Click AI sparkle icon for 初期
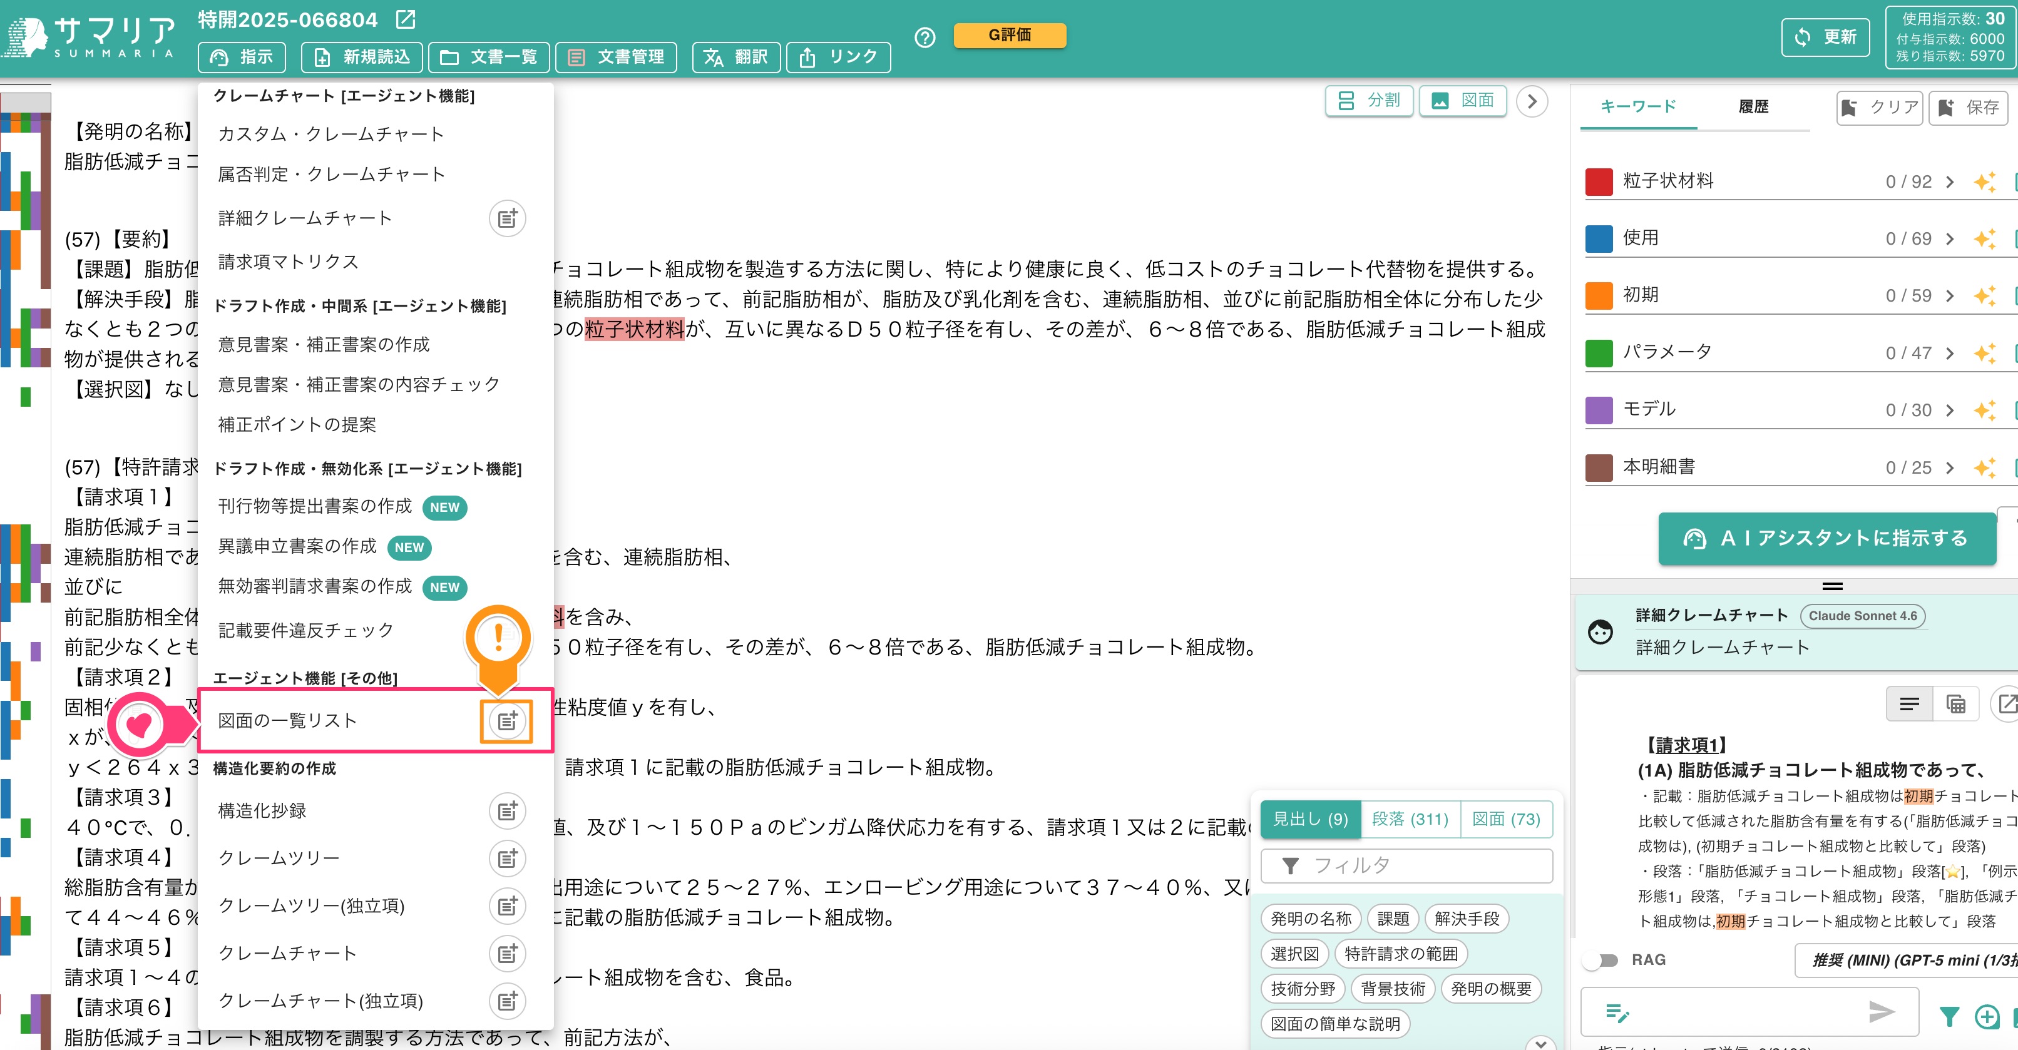2018x1050 pixels. click(x=1985, y=296)
